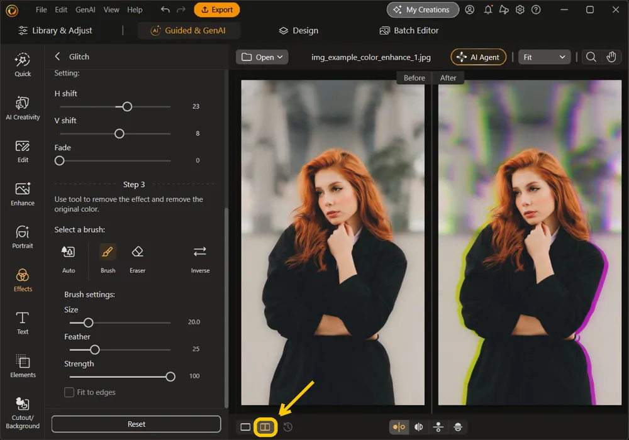The image size is (629, 440).
Task: Click the Glitch panel vertical scrollbar
Action: click(x=226, y=307)
